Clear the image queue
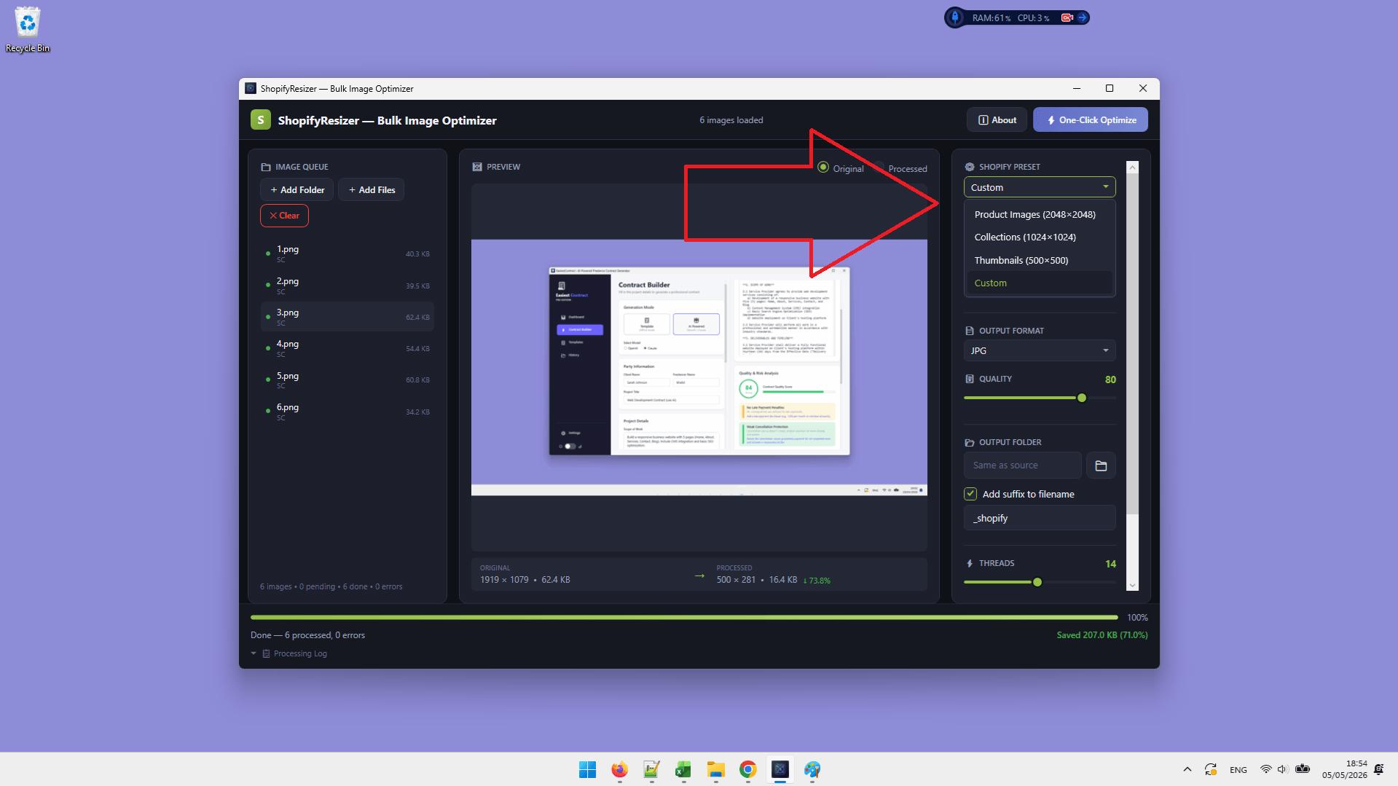 [x=284, y=216]
